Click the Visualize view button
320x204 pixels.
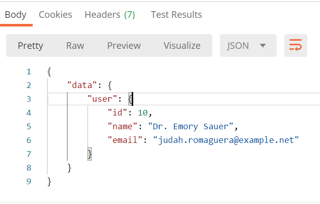(x=182, y=46)
